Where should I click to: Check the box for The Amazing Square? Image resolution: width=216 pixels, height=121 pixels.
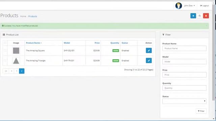point(5,50)
